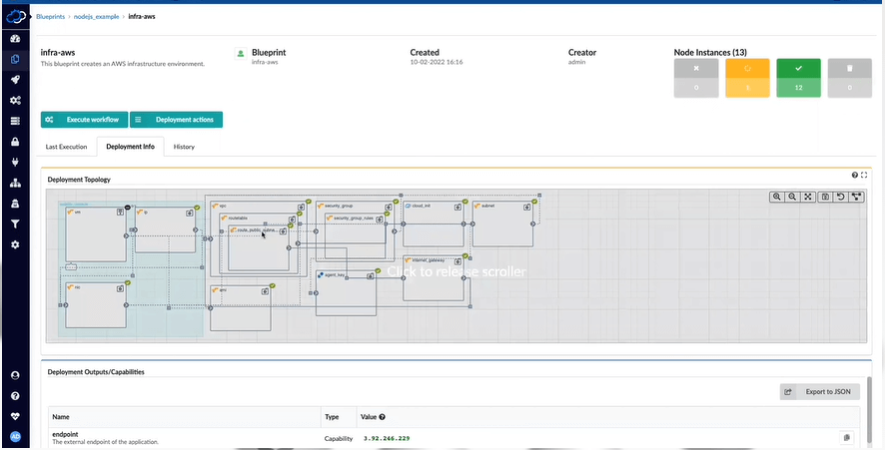Switch to the Last Execution tab

point(67,147)
